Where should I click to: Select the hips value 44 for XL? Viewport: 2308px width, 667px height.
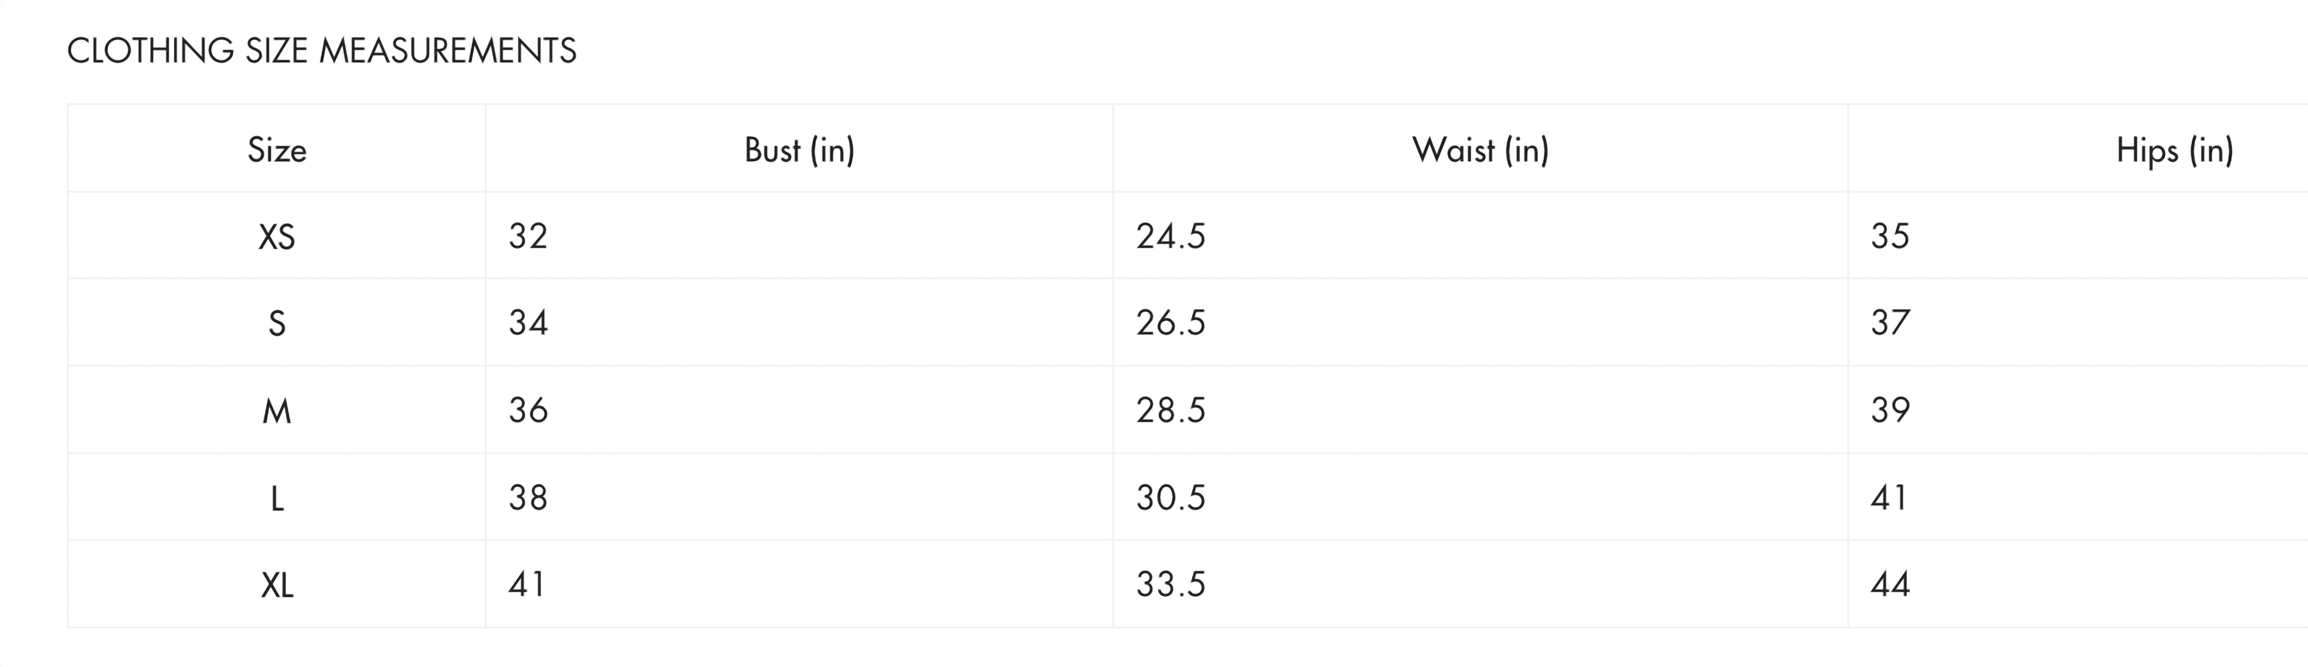pyautogui.click(x=1889, y=585)
